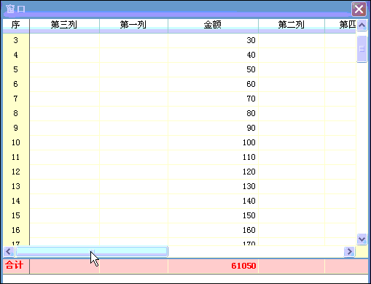Select row number 13
The width and height of the screenshot is (371, 284).
tap(16, 186)
